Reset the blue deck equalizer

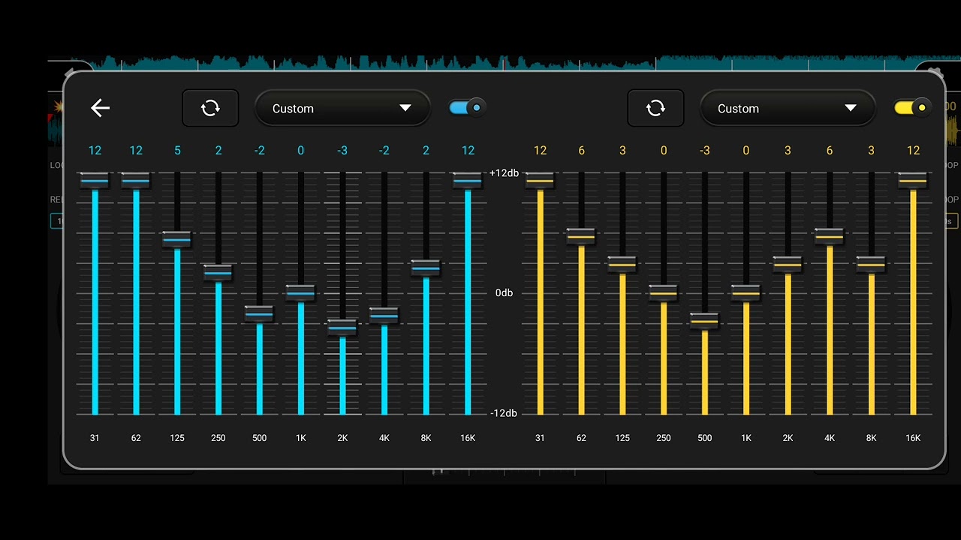(x=210, y=108)
